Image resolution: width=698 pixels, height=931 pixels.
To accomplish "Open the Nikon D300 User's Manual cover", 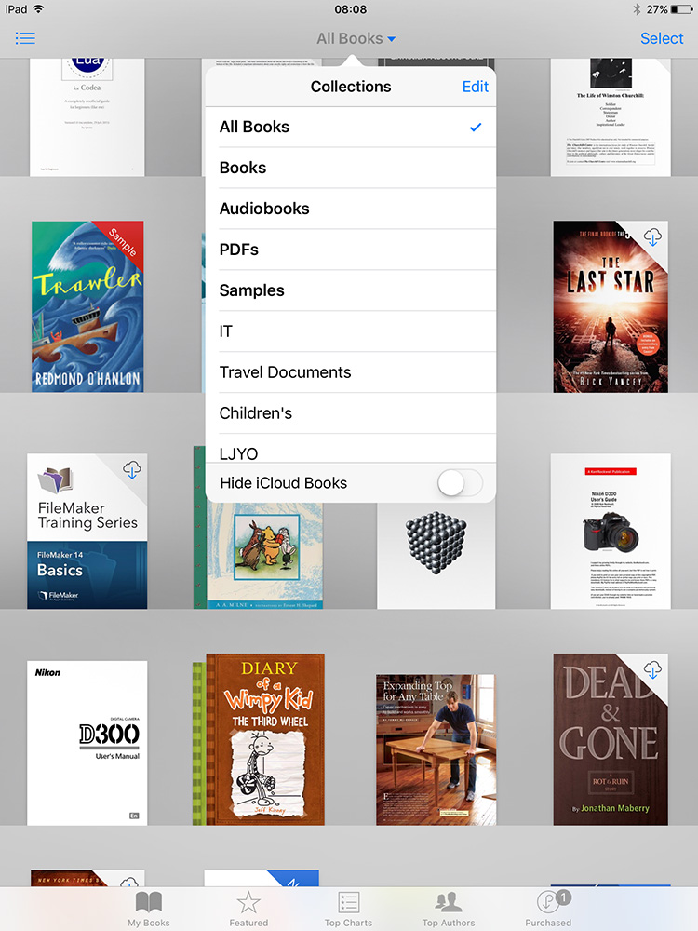I will coord(87,743).
